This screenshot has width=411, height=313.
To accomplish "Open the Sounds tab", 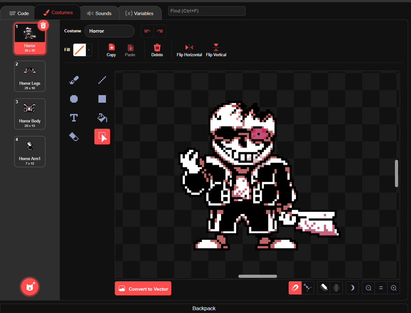I will pyautogui.click(x=100, y=13).
